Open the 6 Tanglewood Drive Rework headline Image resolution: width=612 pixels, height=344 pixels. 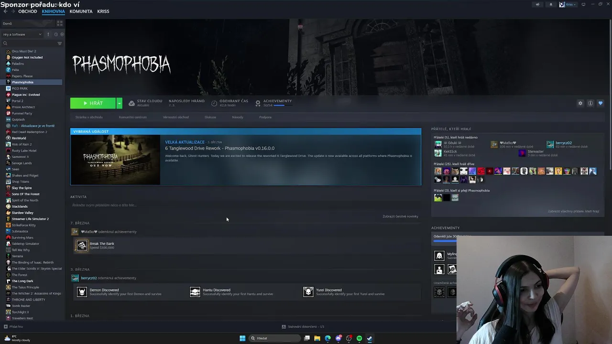coord(220,148)
